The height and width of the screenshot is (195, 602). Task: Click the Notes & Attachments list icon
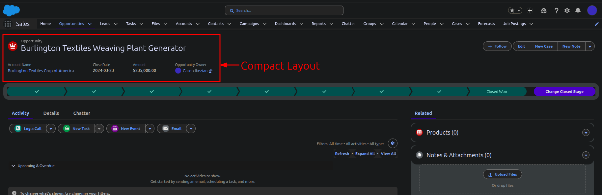click(420, 155)
